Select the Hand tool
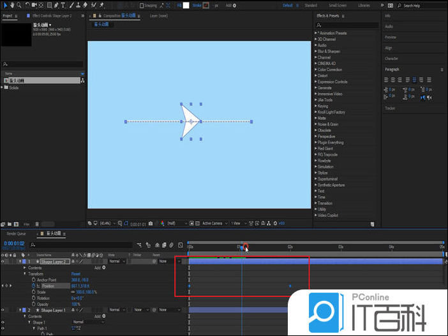 click(11, 5)
